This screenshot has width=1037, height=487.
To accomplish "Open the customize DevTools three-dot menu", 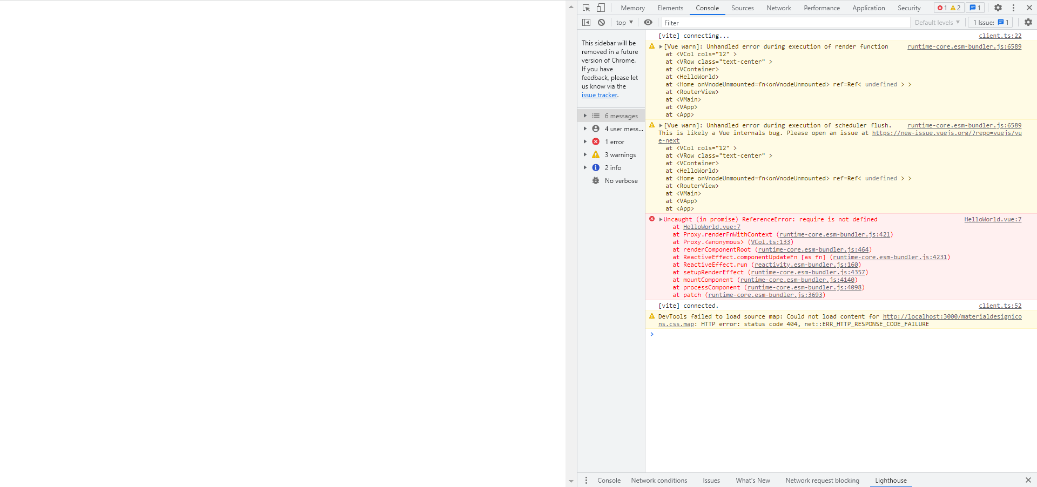I will (1013, 8).
